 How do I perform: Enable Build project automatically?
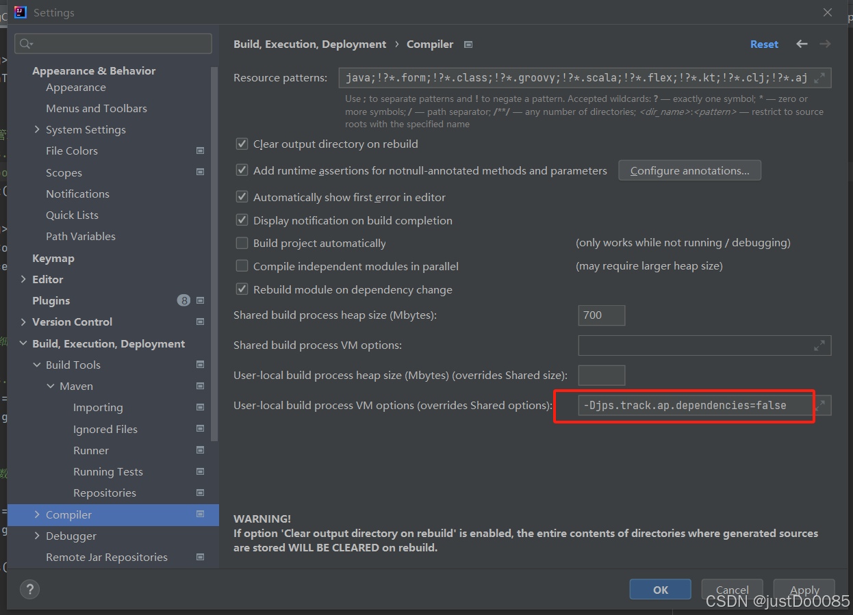[242, 243]
